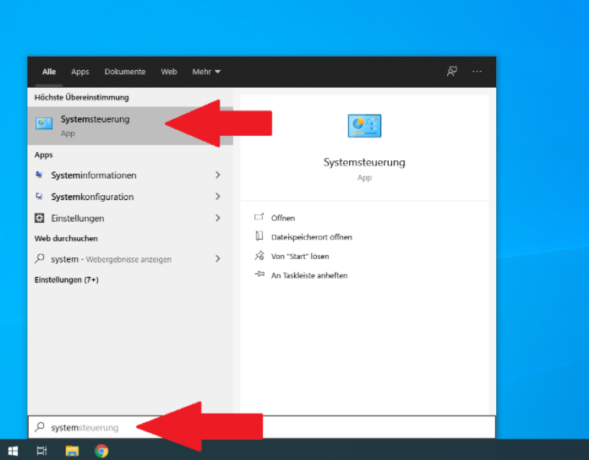Viewport: 589px width, 460px height.
Task: Switch to the Dokumente tab
Action: coord(125,72)
